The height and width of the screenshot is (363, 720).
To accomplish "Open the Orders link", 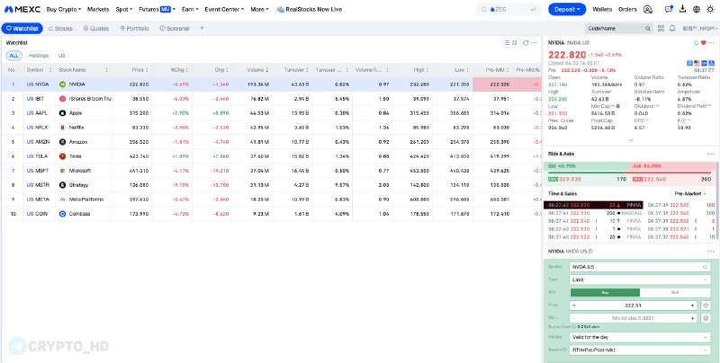I will 627,9.
